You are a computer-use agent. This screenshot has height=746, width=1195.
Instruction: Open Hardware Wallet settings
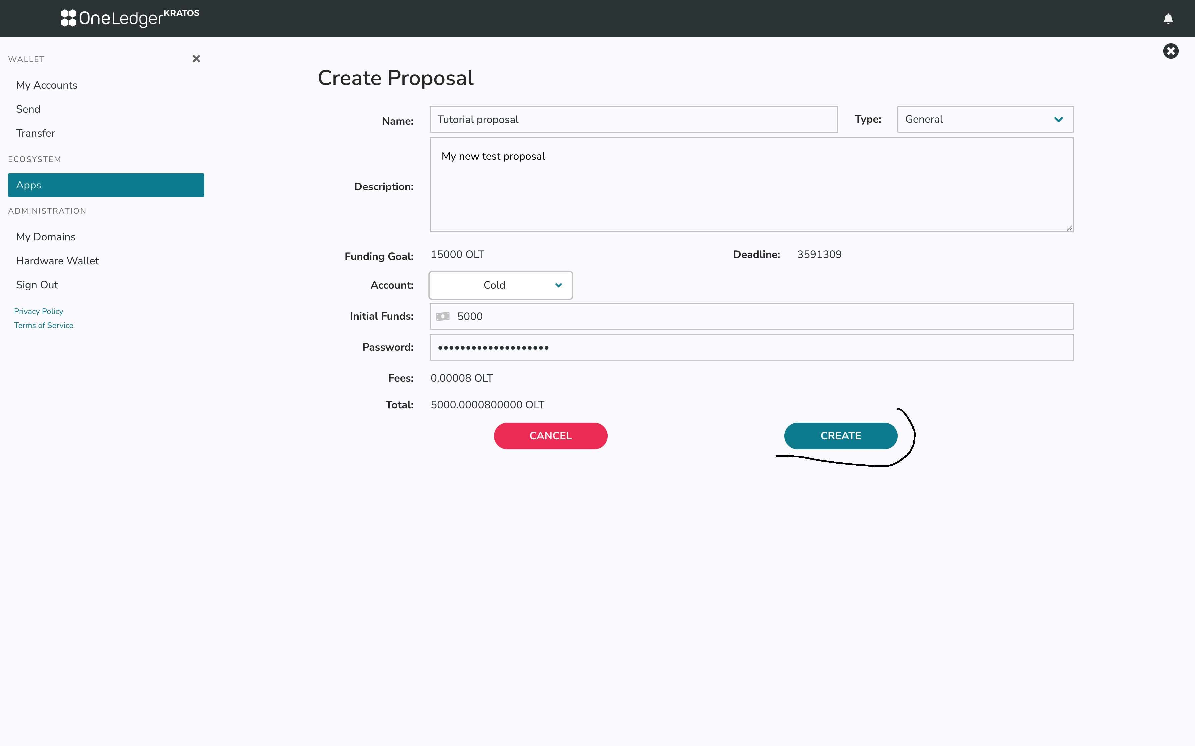57,260
